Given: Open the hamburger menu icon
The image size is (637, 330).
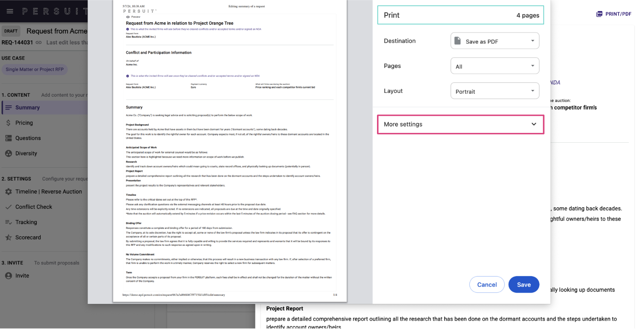Looking at the screenshot, I should click(x=10, y=11).
